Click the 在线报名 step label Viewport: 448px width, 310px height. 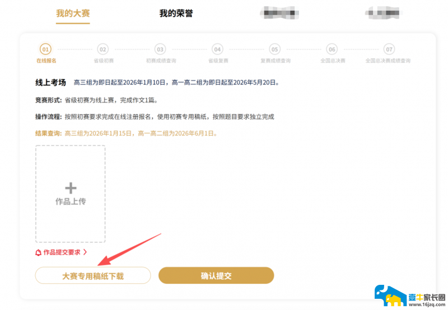[46, 61]
